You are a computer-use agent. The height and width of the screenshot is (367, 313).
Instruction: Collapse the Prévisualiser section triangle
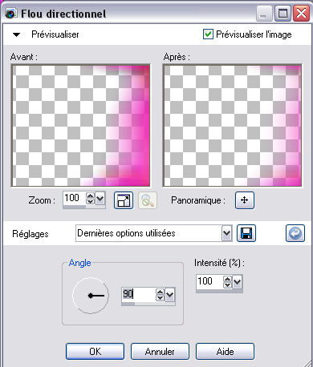[x=17, y=34]
